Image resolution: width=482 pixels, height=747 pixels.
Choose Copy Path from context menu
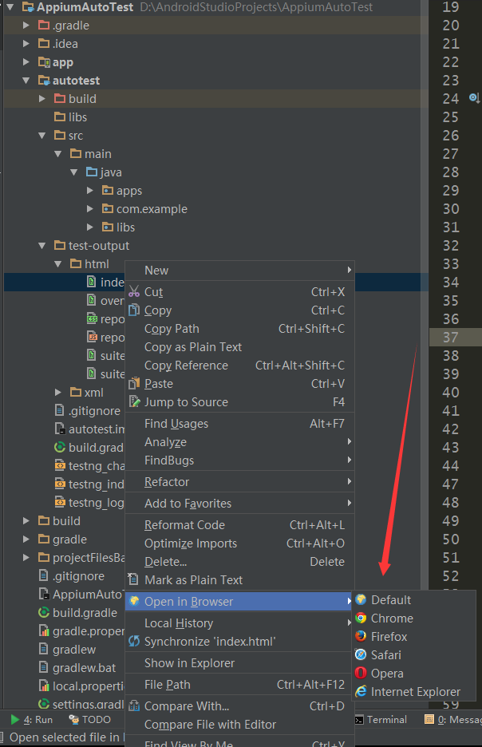pos(172,329)
